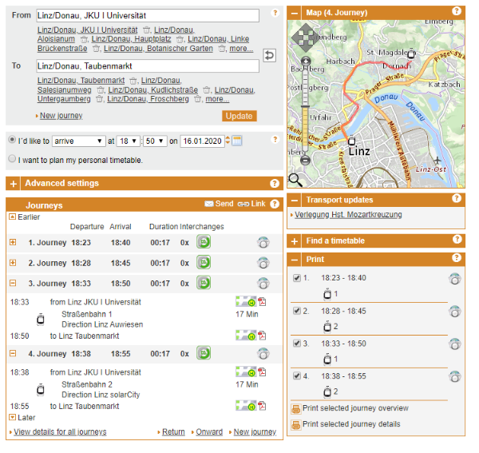Open 'Verlegung Hst. Mozartkreuzung' transport update
The image size is (479, 453).
[x=348, y=215]
